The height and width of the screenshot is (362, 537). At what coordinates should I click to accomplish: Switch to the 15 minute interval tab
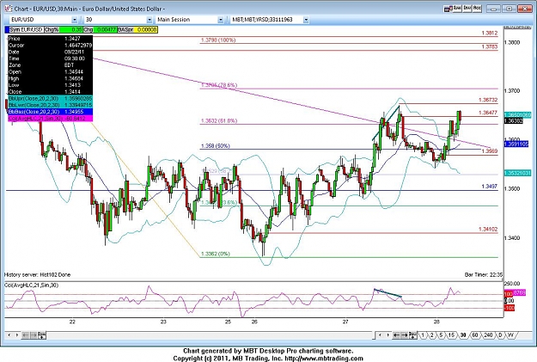451,335
